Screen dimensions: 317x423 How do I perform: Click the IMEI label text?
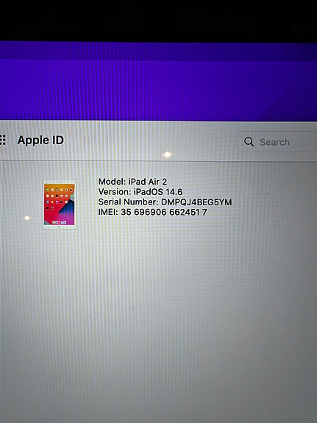tap(108, 212)
